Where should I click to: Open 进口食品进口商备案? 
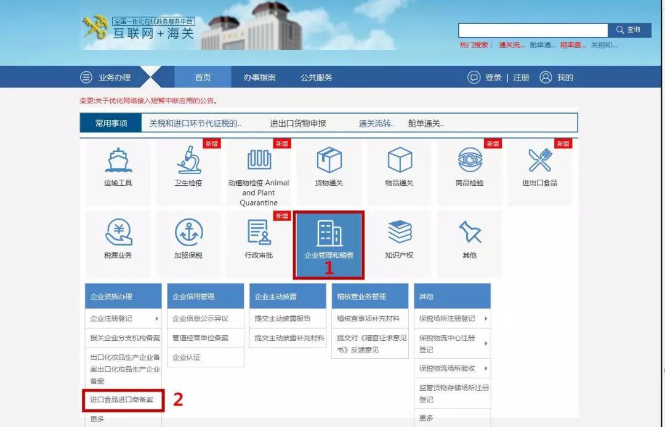tap(122, 399)
